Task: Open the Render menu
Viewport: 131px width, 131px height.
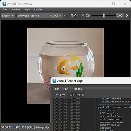Action: pyautogui.click(x=38, y=9)
